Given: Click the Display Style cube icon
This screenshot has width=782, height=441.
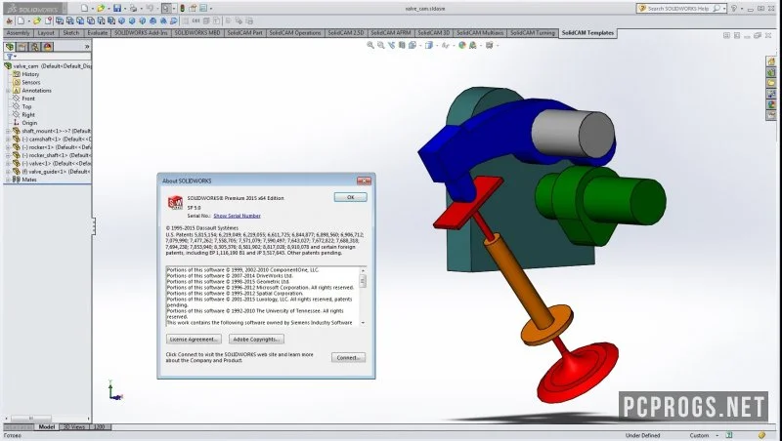Looking at the screenshot, I should [x=428, y=45].
